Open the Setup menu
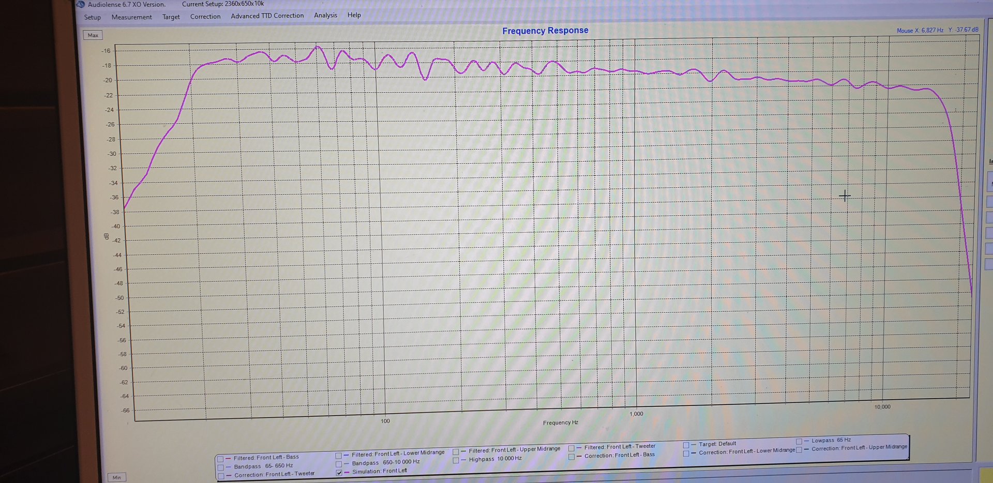The image size is (993, 483). point(93,18)
